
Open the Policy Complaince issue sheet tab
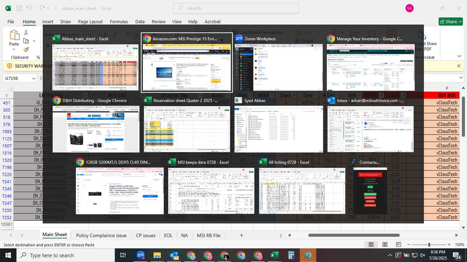tap(101, 235)
